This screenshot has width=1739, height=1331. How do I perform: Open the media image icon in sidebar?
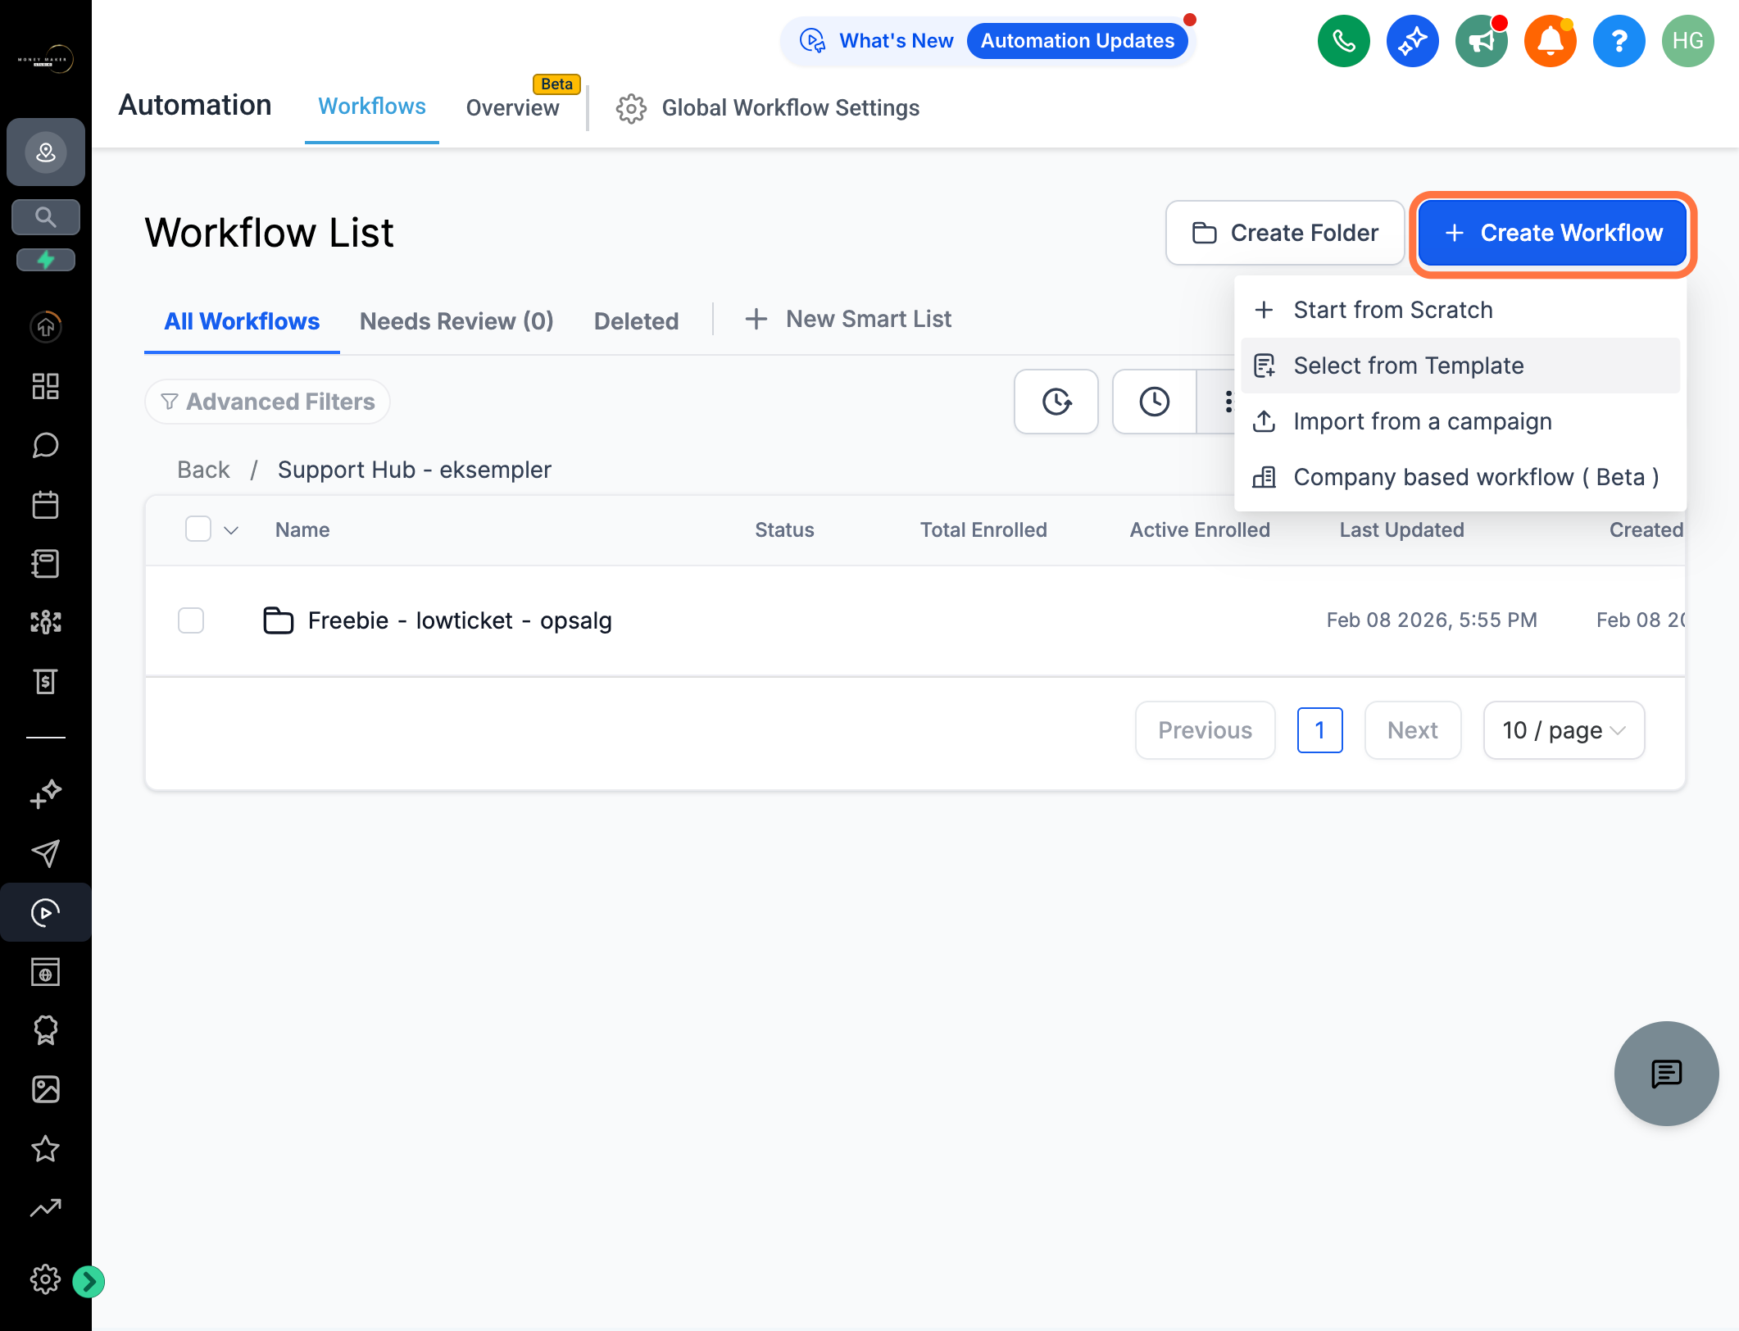click(x=46, y=1089)
